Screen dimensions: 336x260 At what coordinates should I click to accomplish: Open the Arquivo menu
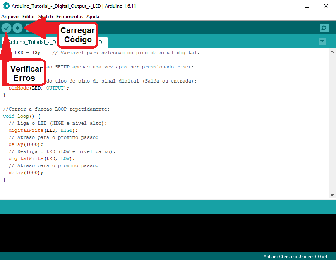coord(10,17)
